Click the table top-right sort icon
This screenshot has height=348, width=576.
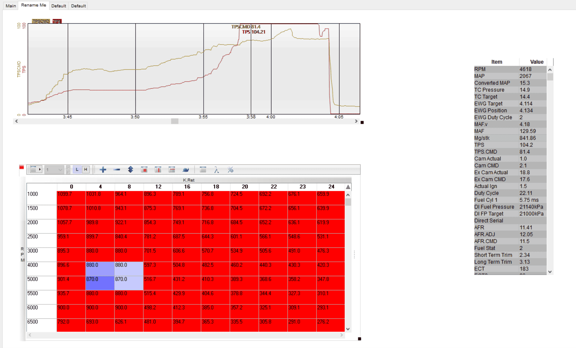[348, 187]
